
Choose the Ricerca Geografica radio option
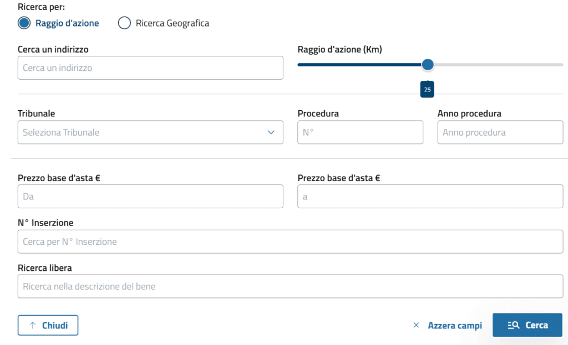(125, 23)
